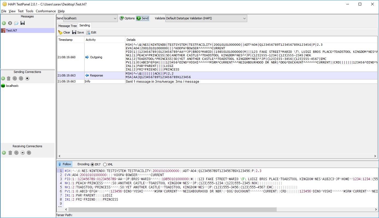Open a saved message using the folder icon

tap(16, 23)
